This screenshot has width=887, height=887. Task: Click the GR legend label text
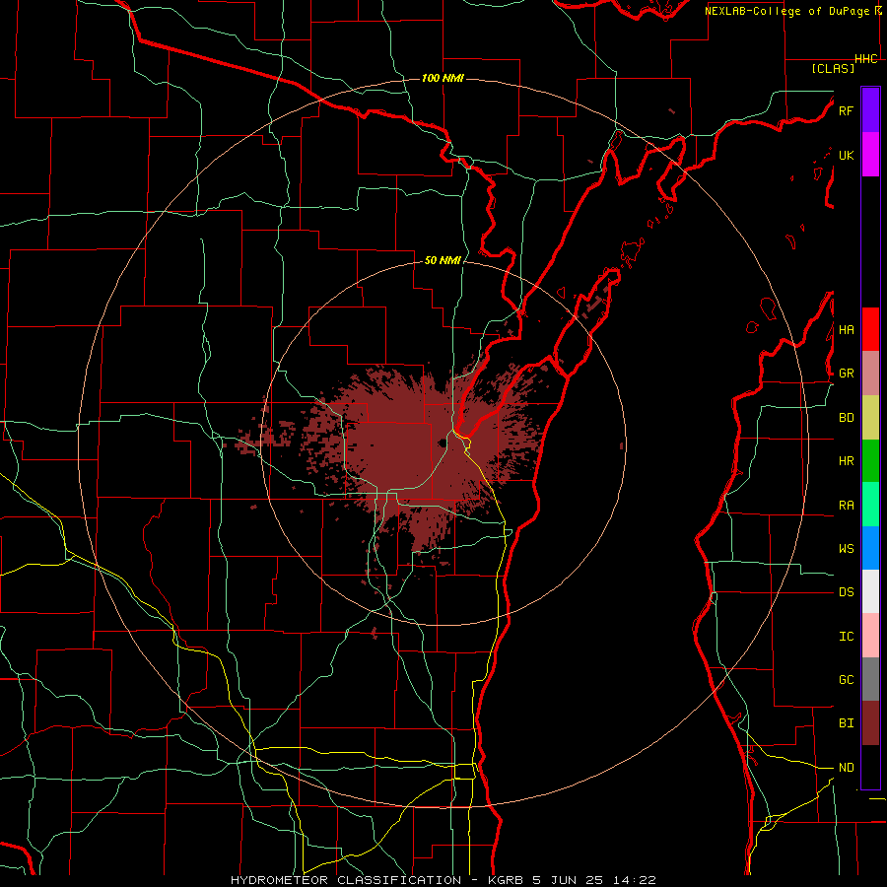(x=846, y=374)
